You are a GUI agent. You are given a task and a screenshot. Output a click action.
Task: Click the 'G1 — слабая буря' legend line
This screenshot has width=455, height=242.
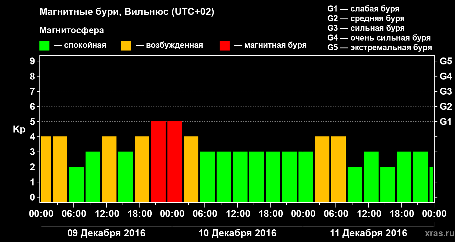point(363,9)
